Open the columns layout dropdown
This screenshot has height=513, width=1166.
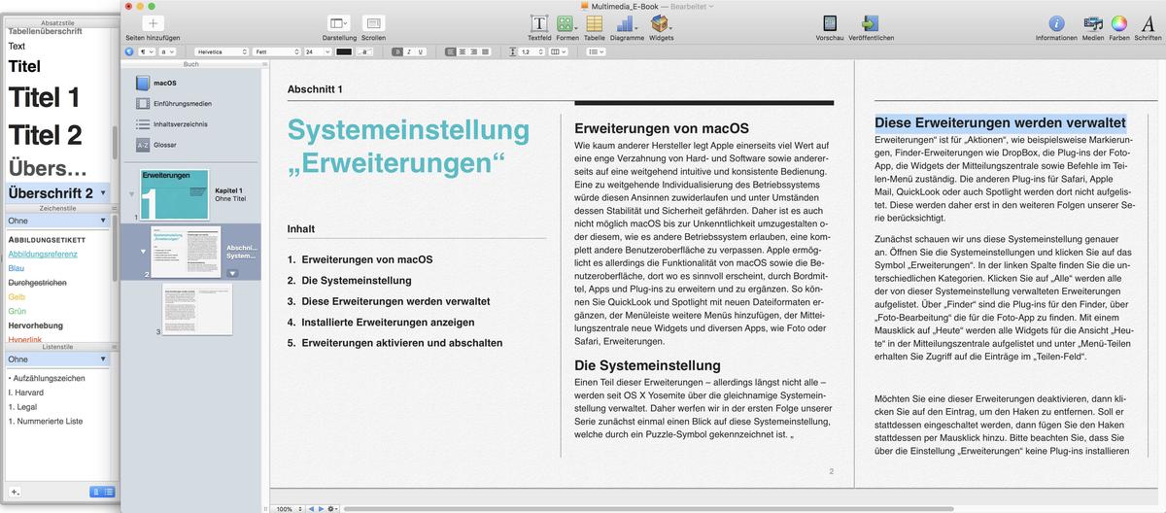point(557,51)
